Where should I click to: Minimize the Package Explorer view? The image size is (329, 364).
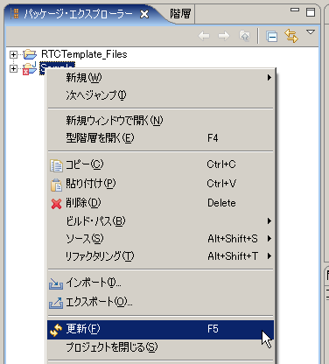point(295,10)
